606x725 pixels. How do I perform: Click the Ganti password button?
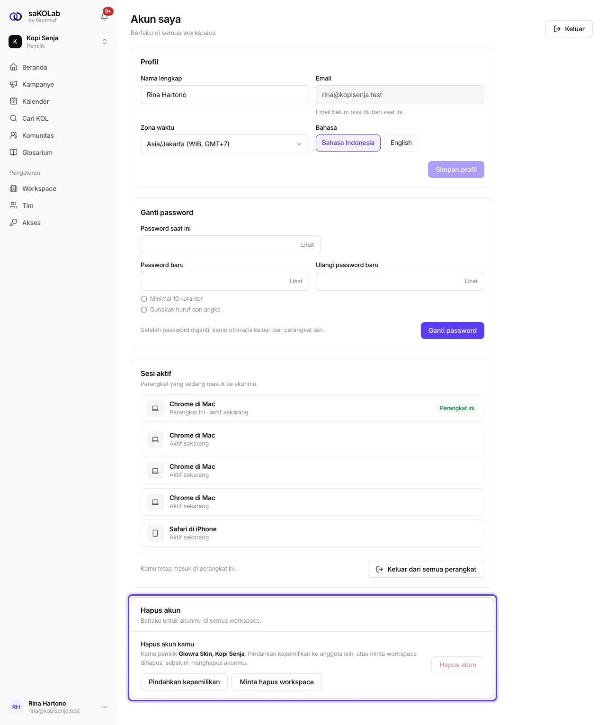pyautogui.click(x=453, y=331)
